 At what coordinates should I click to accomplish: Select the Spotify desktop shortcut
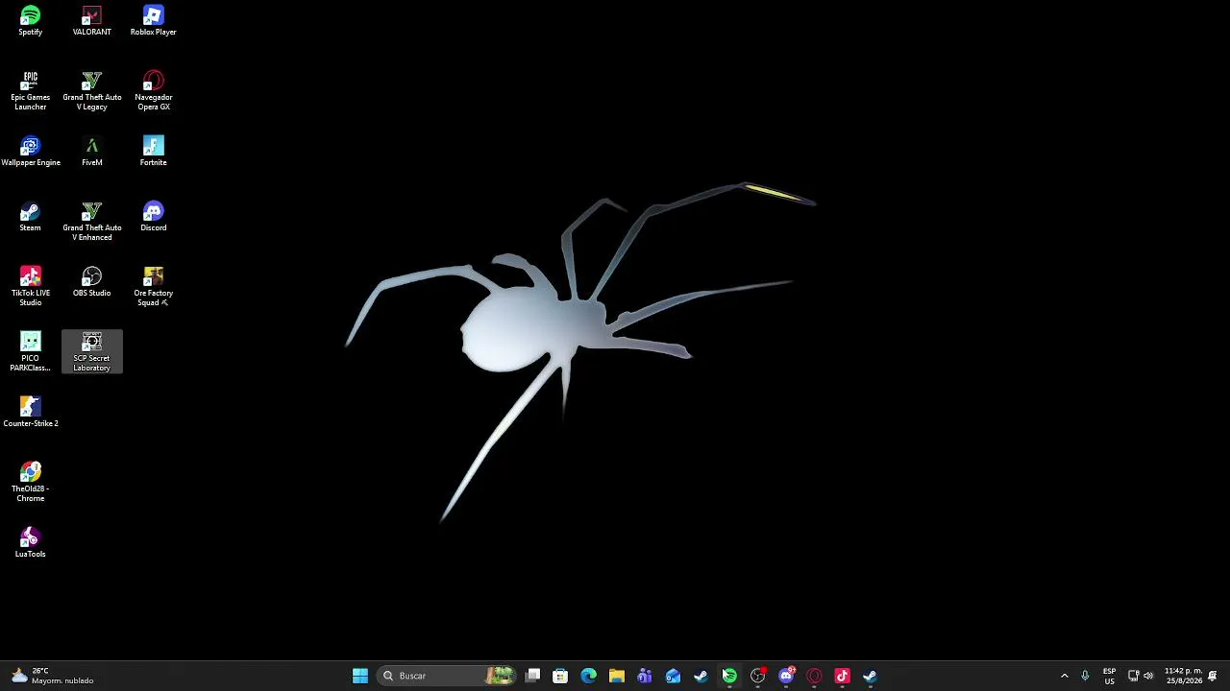(30, 21)
